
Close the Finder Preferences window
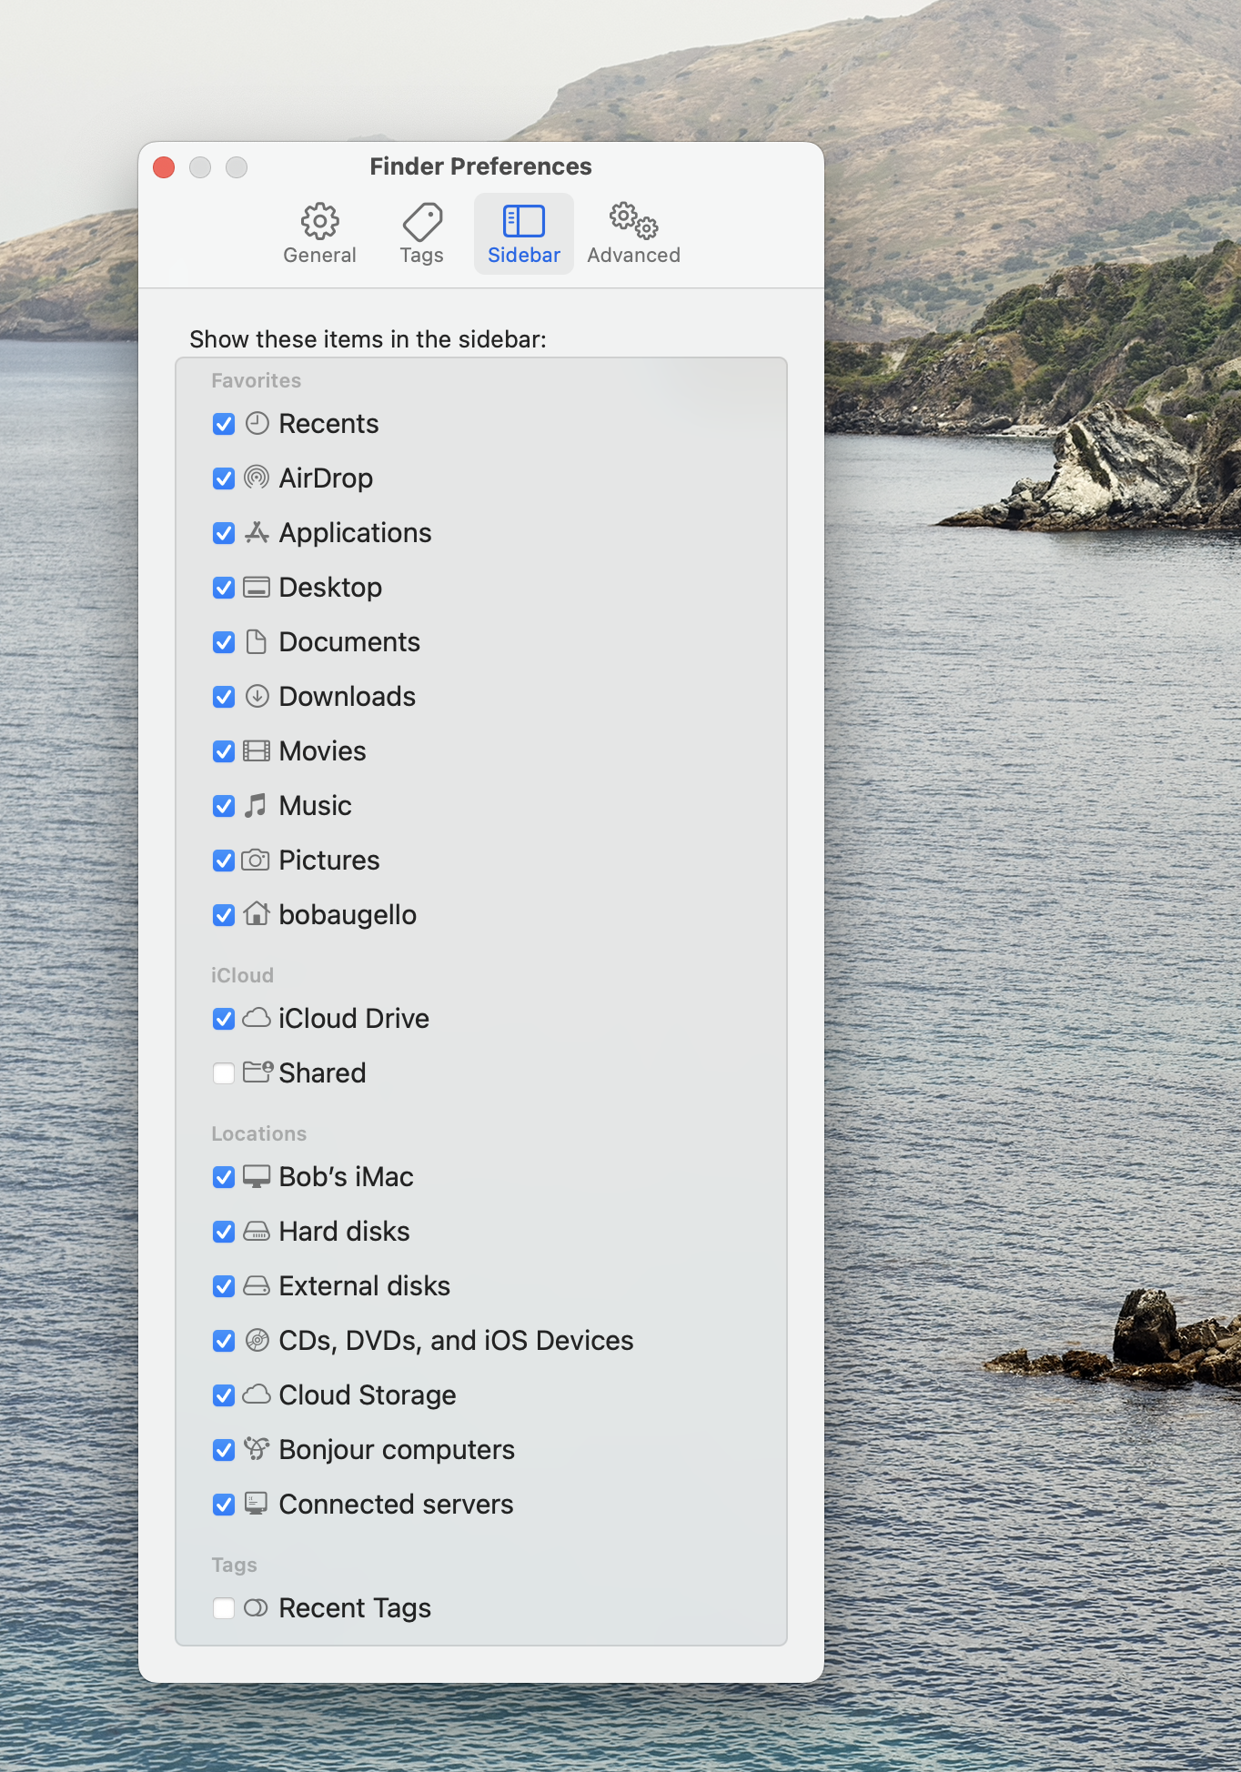[x=164, y=167]
